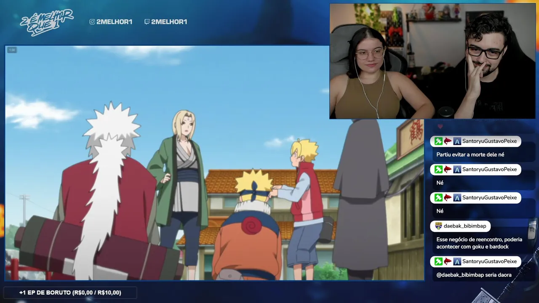Click green moderator badge on 'Partiu evitar' message

[x=438, y=141]
